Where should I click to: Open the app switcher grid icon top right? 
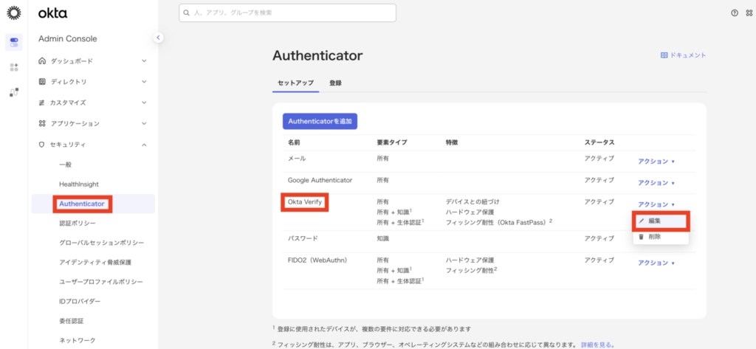coord(751,13)
